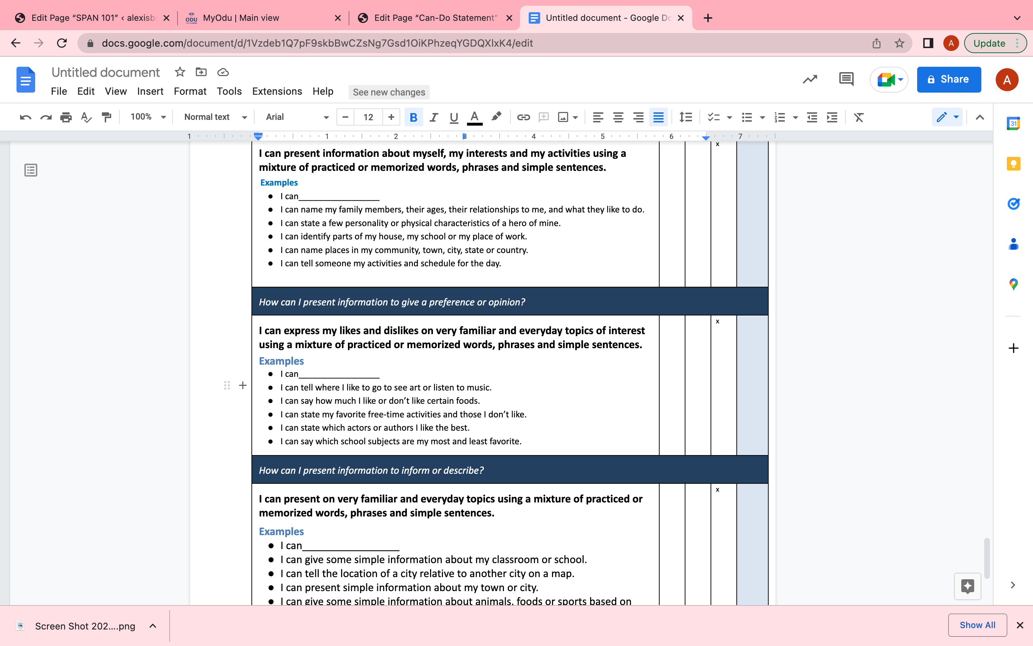The image size is (1033, 646).
Task: Click the blue Share button
Action: [x=948, y=79]
